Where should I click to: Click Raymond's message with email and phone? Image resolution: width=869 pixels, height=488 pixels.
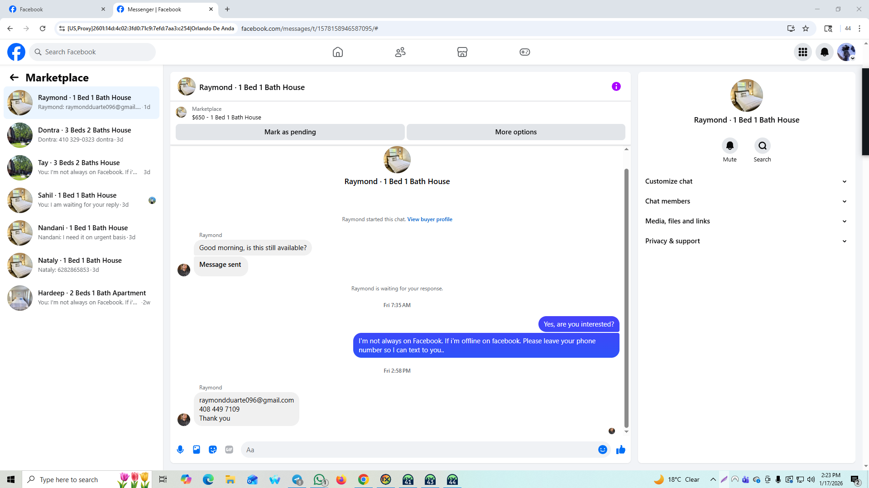click(246, 409)
